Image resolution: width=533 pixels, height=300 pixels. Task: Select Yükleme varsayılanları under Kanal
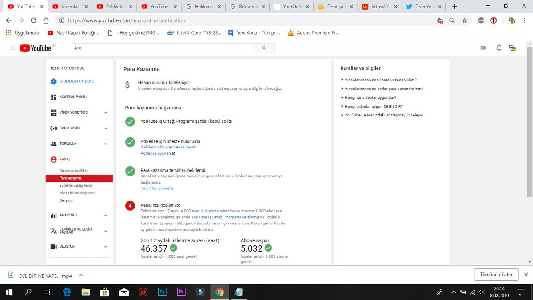coord(76,185)
